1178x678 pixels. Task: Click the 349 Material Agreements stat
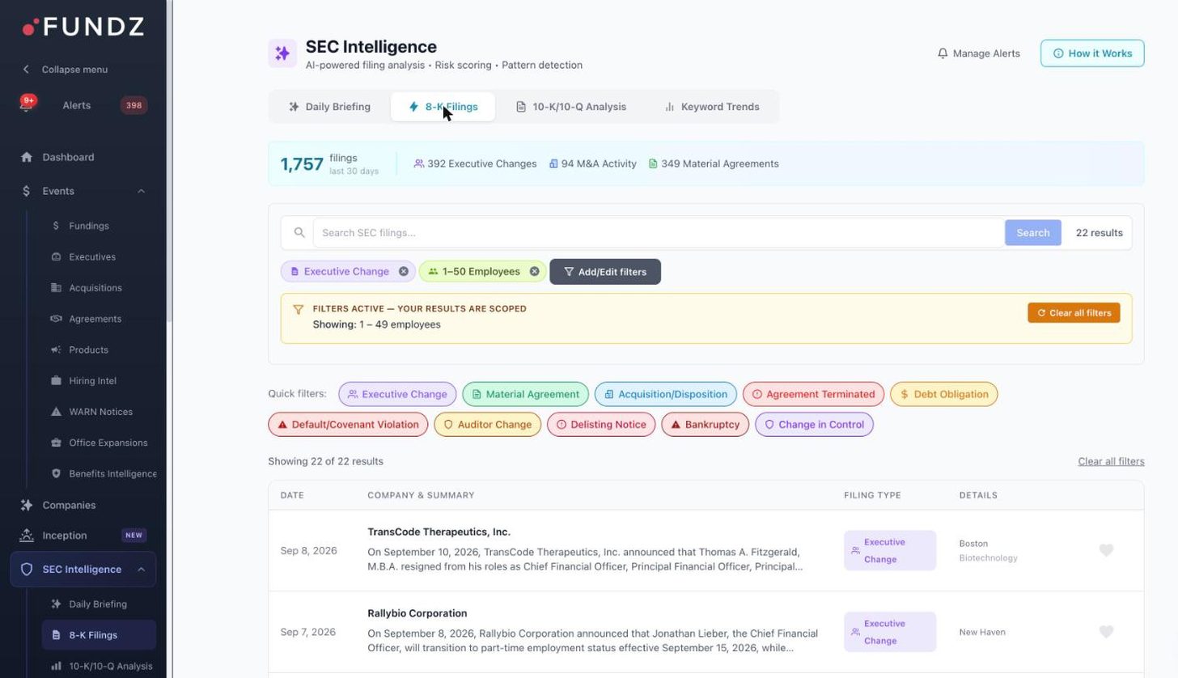coord(714,164)
